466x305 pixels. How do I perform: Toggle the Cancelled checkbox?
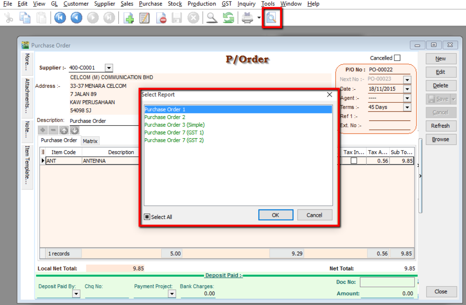(x=397, y=58)
